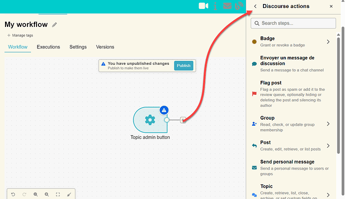The width and height of the screenshot is (345, 199).
Task: Choose the Send personal message action
Action: click(x=291, y=168)
